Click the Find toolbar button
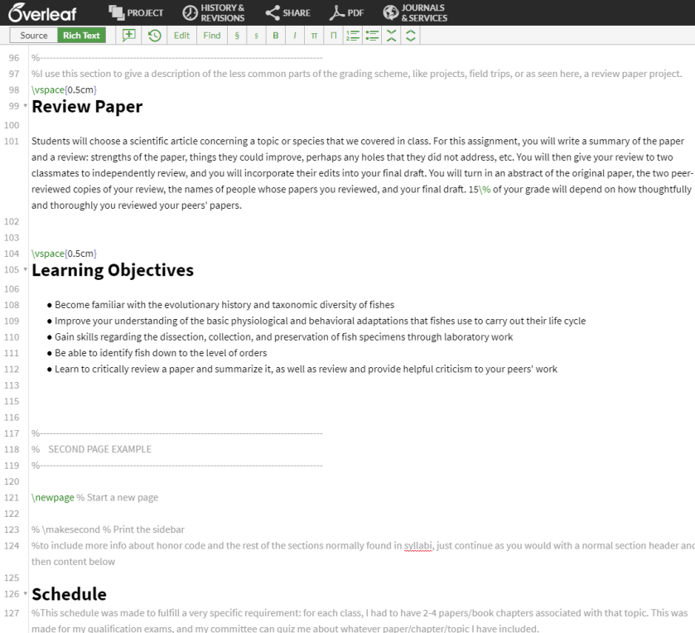The width and height of the screenshot is (695, 633). point(212,36)
